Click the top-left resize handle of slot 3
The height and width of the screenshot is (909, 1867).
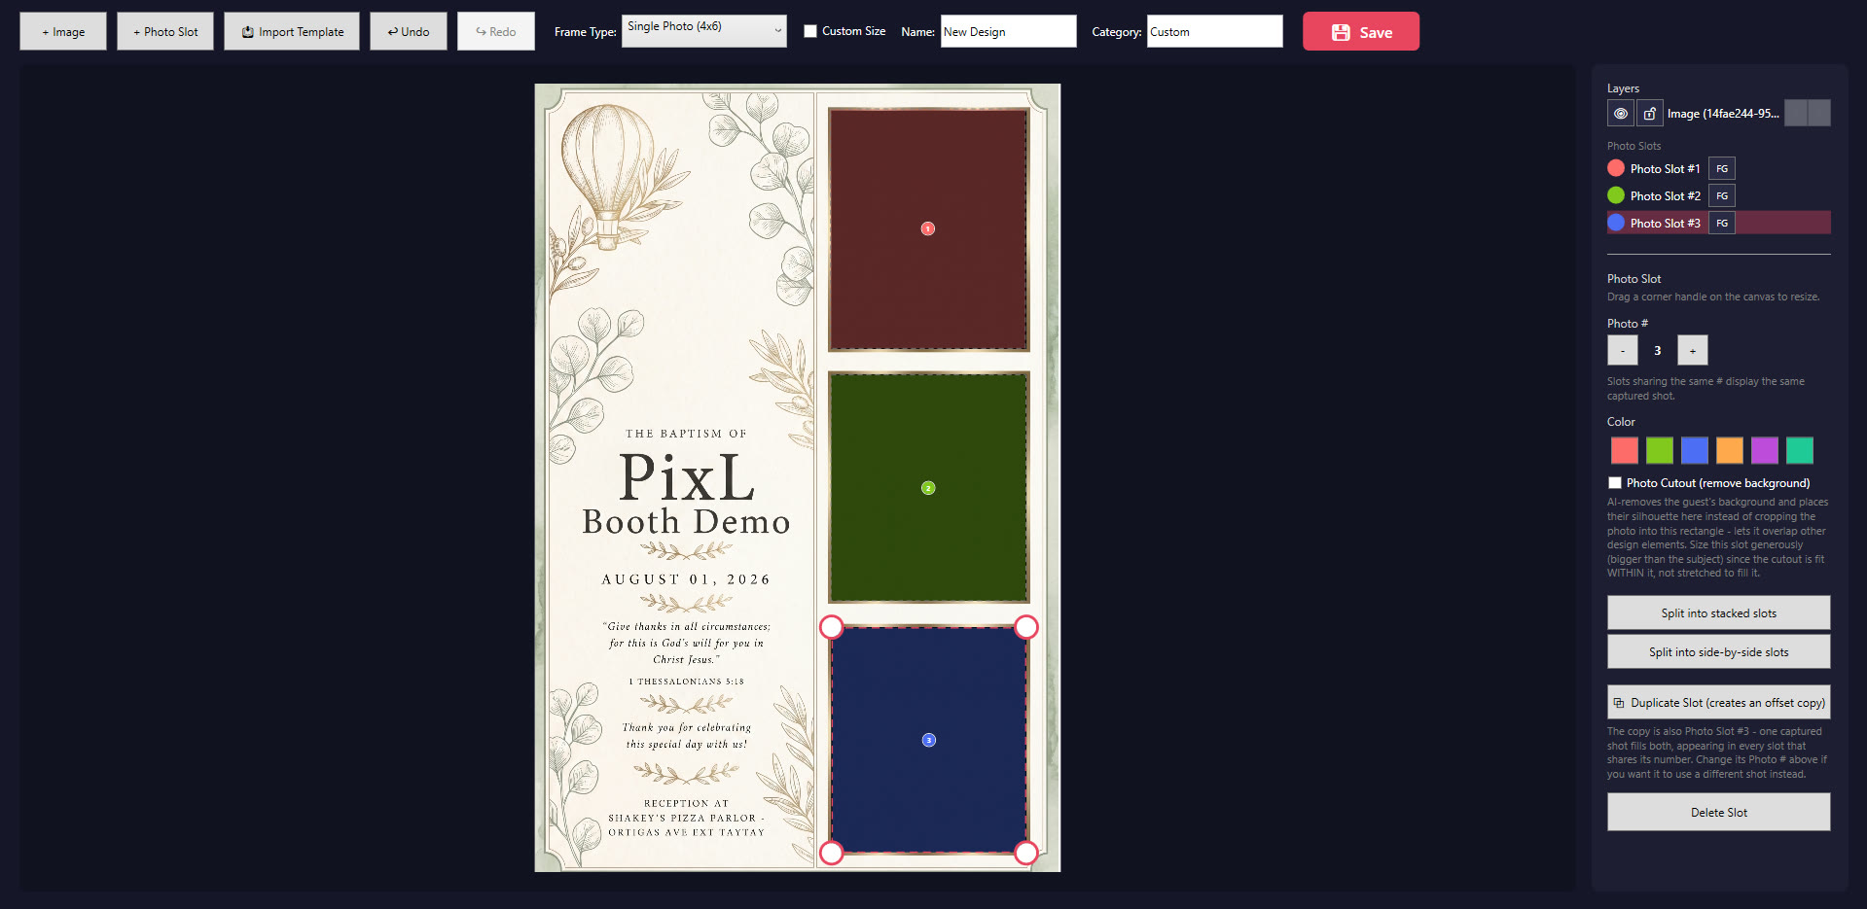(x=831, y=627)
